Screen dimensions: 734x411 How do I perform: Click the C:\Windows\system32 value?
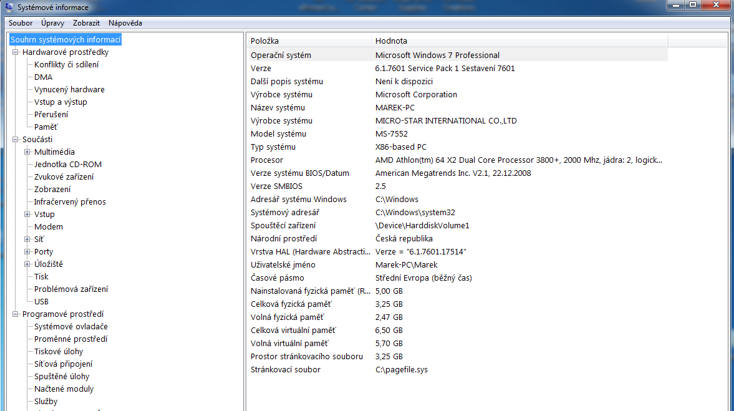(x=415, y=213)
